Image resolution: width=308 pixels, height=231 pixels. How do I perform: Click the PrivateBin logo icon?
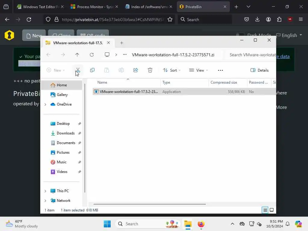(9, 35)
